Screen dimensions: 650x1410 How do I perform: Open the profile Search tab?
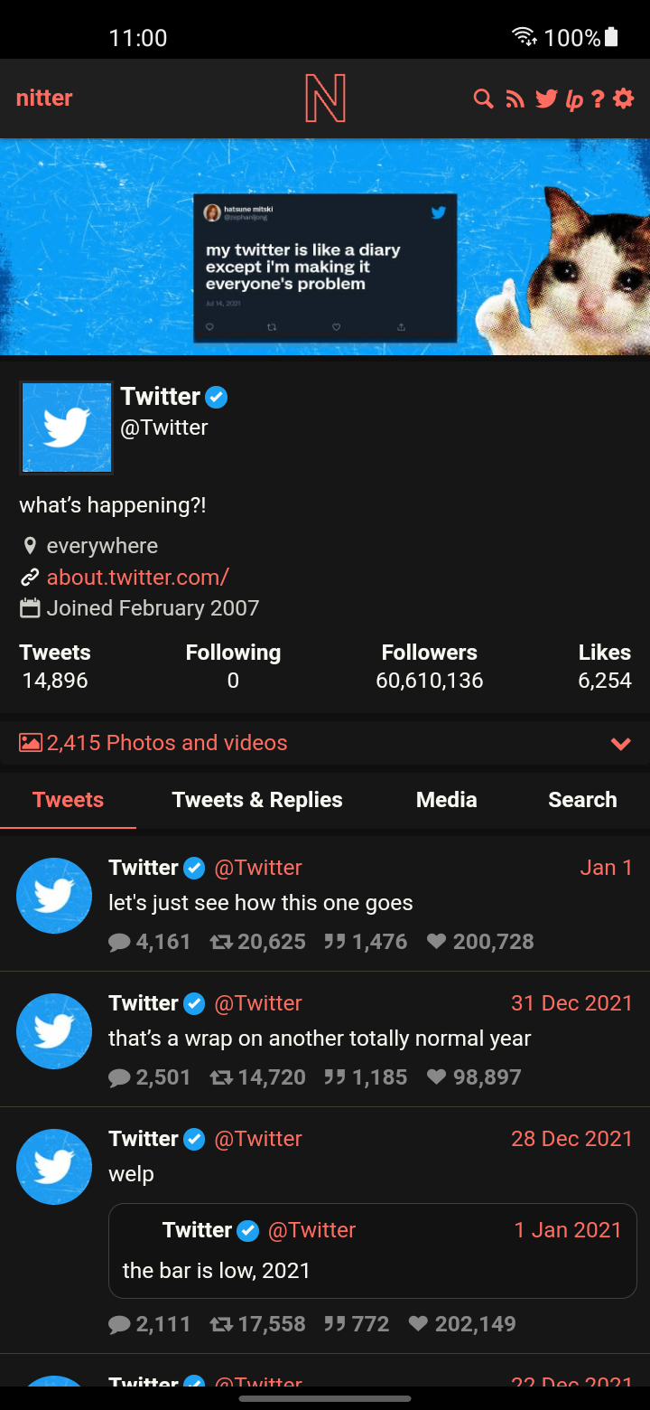(x=582, y=800)
